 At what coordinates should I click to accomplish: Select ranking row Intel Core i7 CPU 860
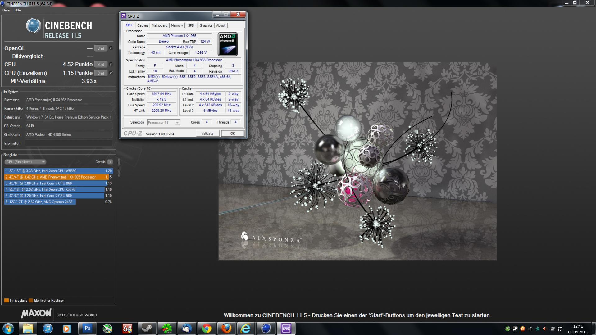pos(58,183)
